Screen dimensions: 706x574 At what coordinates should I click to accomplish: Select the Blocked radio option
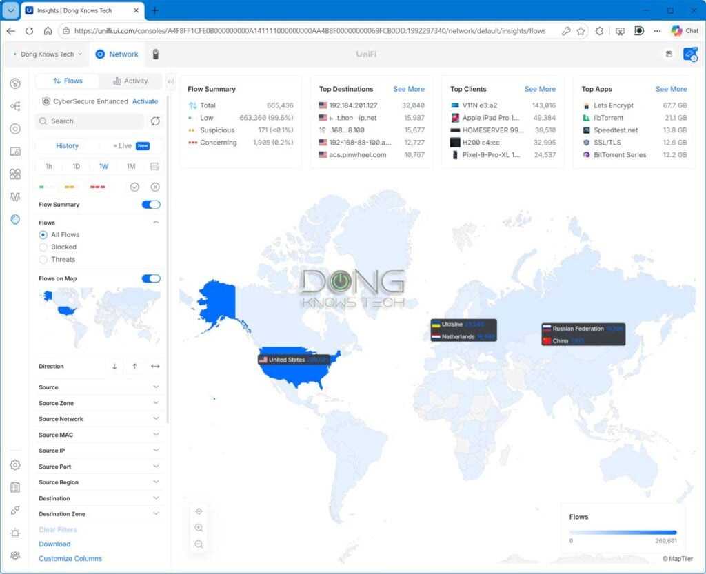click(x=43, y=247)
